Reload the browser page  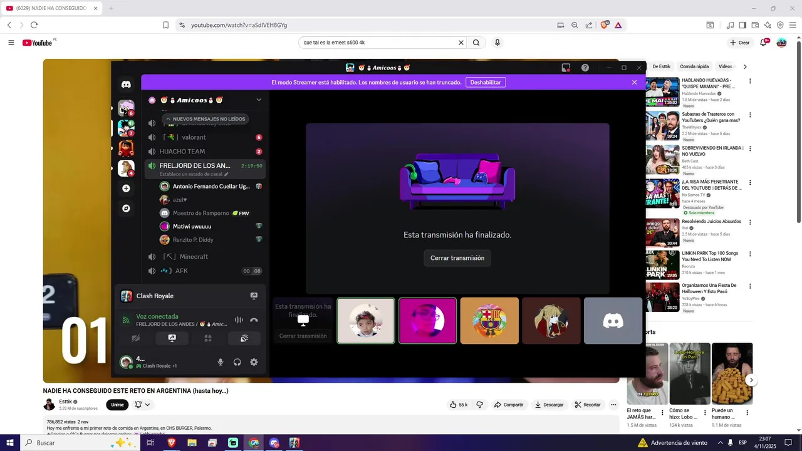pyautogui.click(x=34, y=25)
